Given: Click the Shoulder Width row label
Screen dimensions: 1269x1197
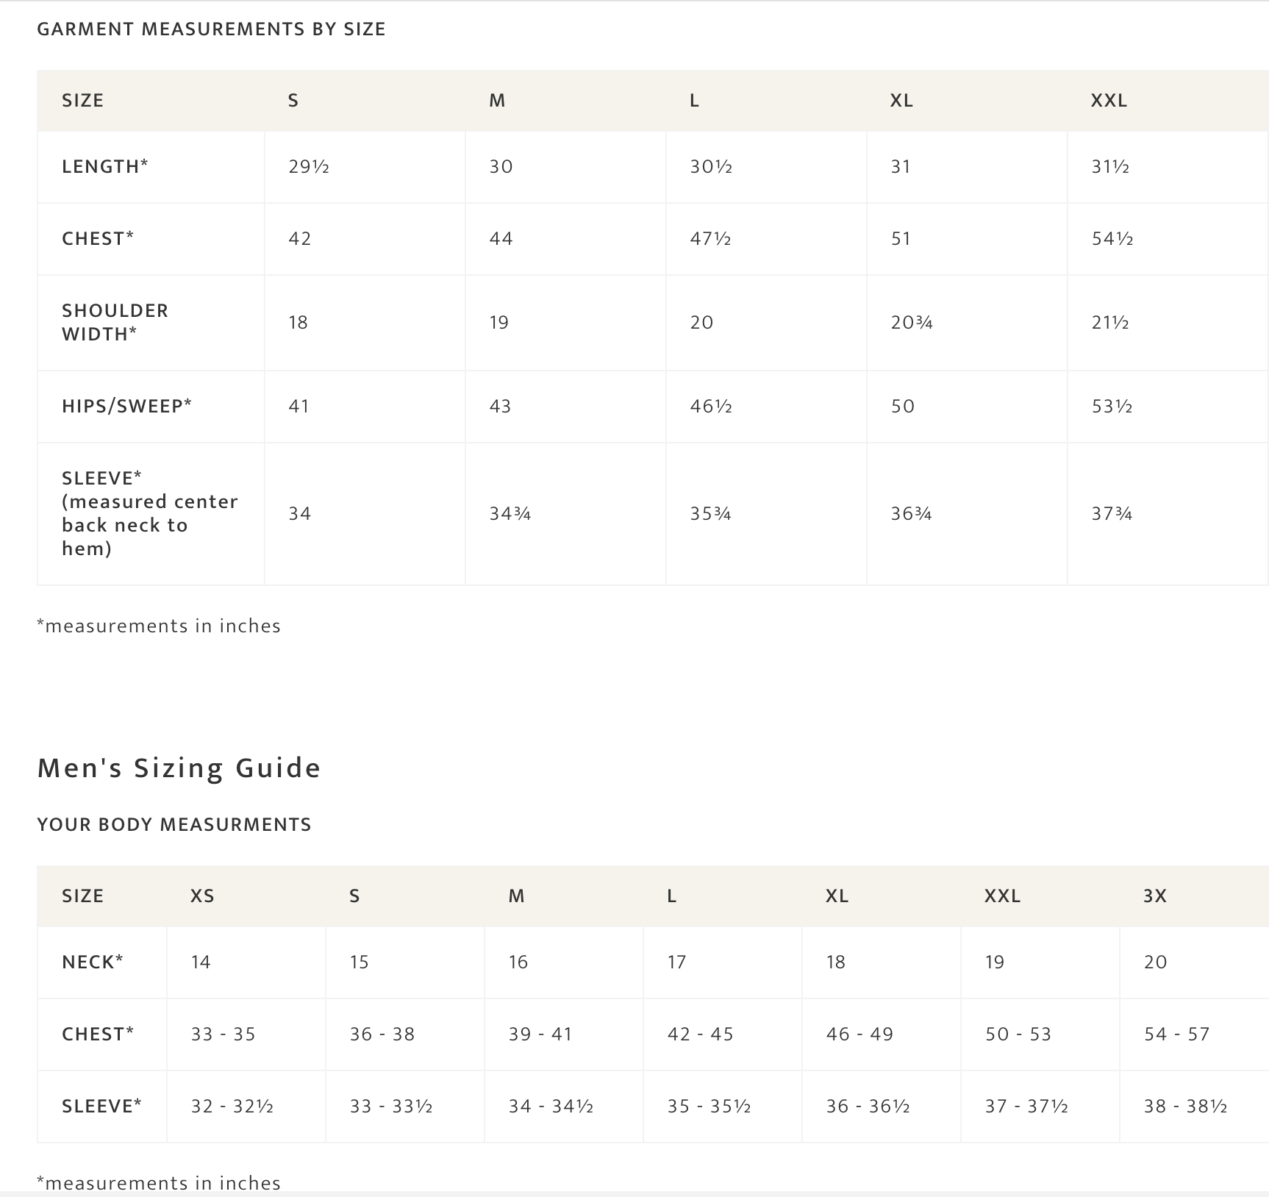Looking at the screenshot, I should [115, 322].
